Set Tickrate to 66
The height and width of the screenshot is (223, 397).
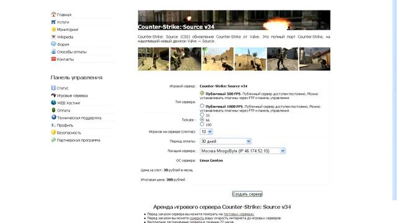click(202, 120)
